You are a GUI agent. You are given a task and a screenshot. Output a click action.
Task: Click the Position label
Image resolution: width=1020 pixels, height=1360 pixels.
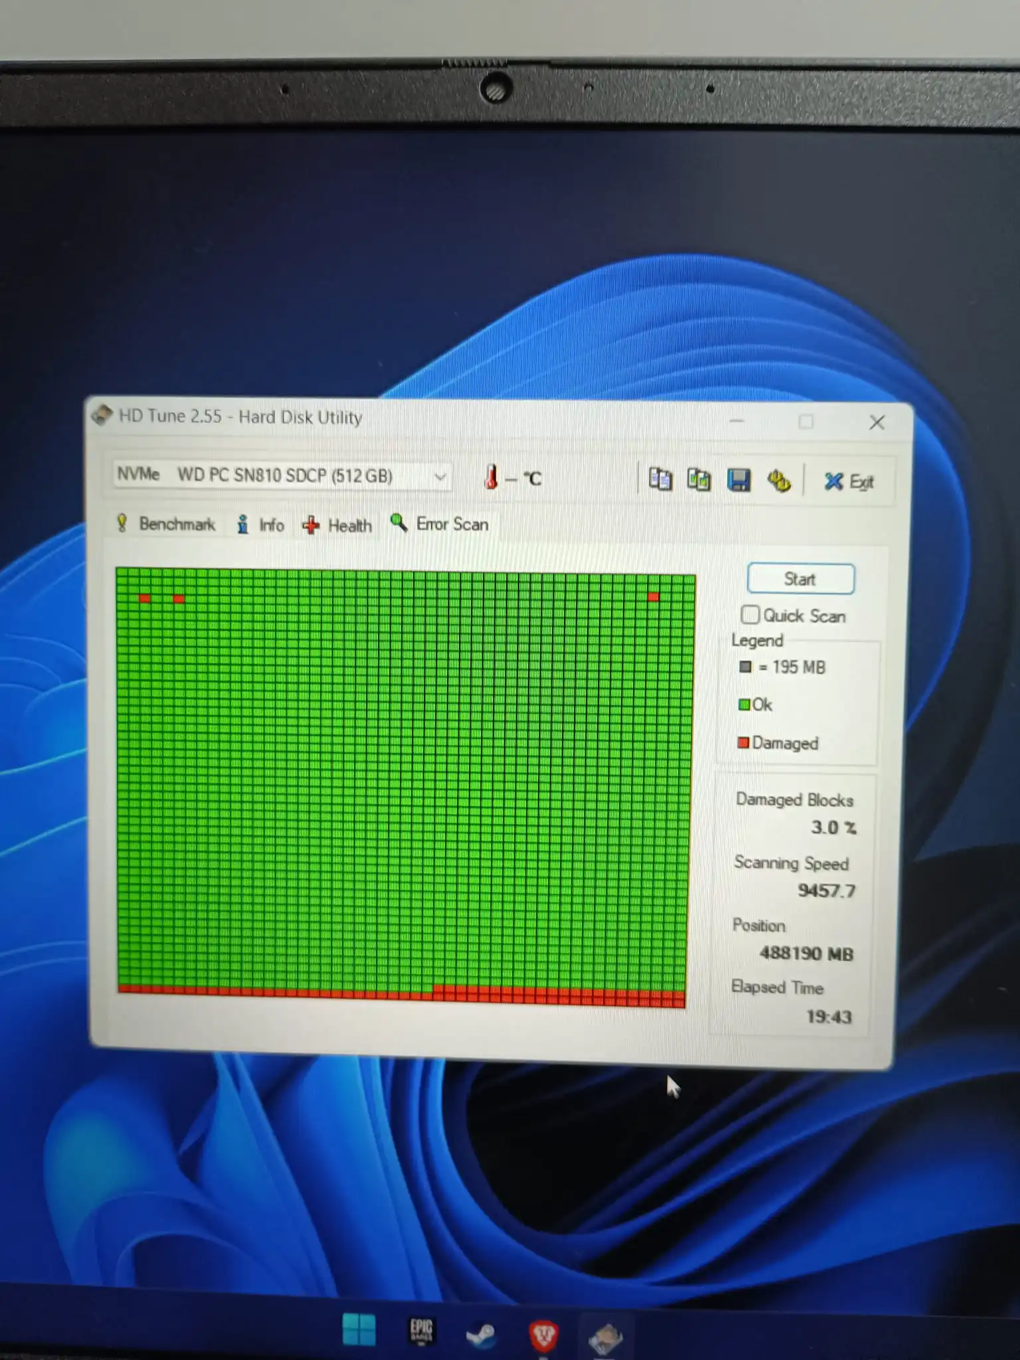(x=758, y=925)
